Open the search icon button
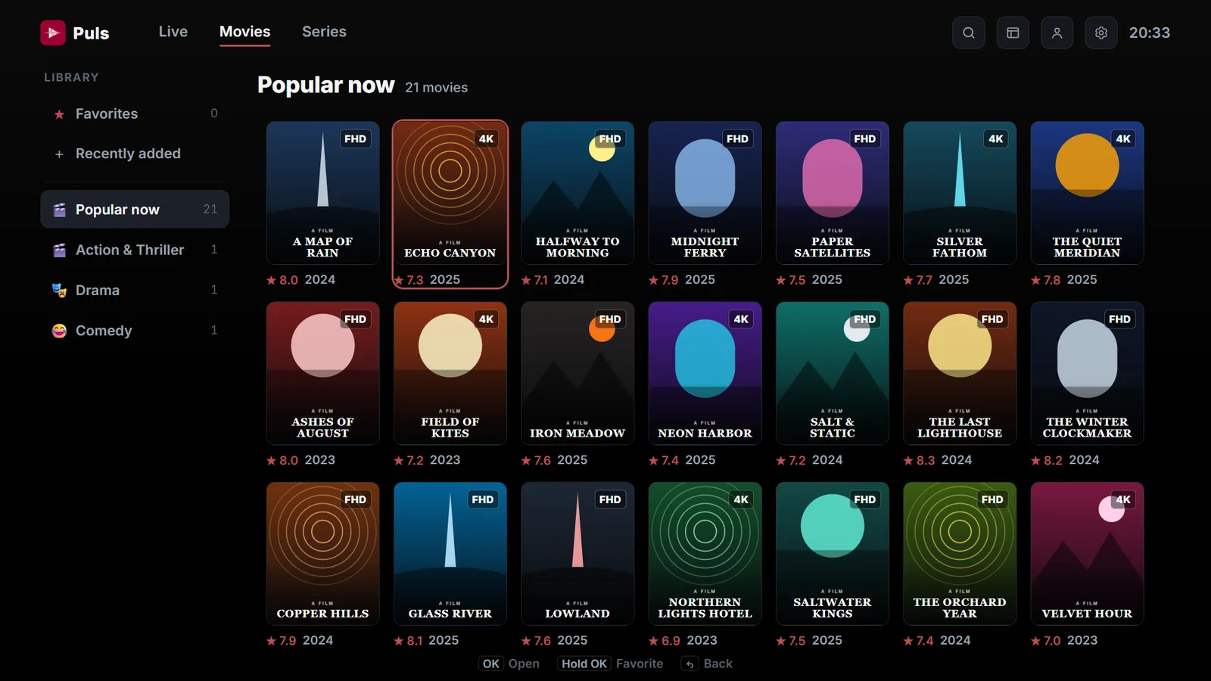This screenshot has height=681, width=1211. [x=969, y=33]
